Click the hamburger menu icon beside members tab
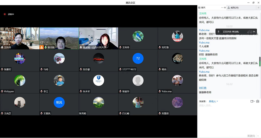Image resolution: width=261 pixels, height=138 pixels. [258, 8]
